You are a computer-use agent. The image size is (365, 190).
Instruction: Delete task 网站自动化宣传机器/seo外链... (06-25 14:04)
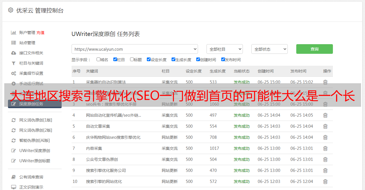325,115
